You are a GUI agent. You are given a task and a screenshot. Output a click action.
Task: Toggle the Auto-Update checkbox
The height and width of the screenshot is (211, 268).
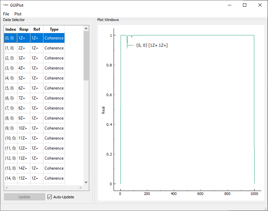[x=50, y=197]
